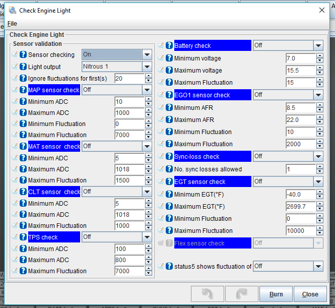The image size is (335, 308).
Task: Show help for Maximum EGT(°F)
Action: (169, 206)
